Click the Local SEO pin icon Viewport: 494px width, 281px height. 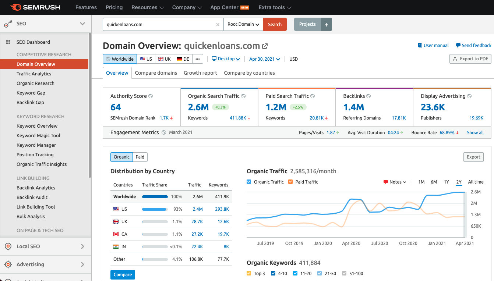tap(8, 246)
